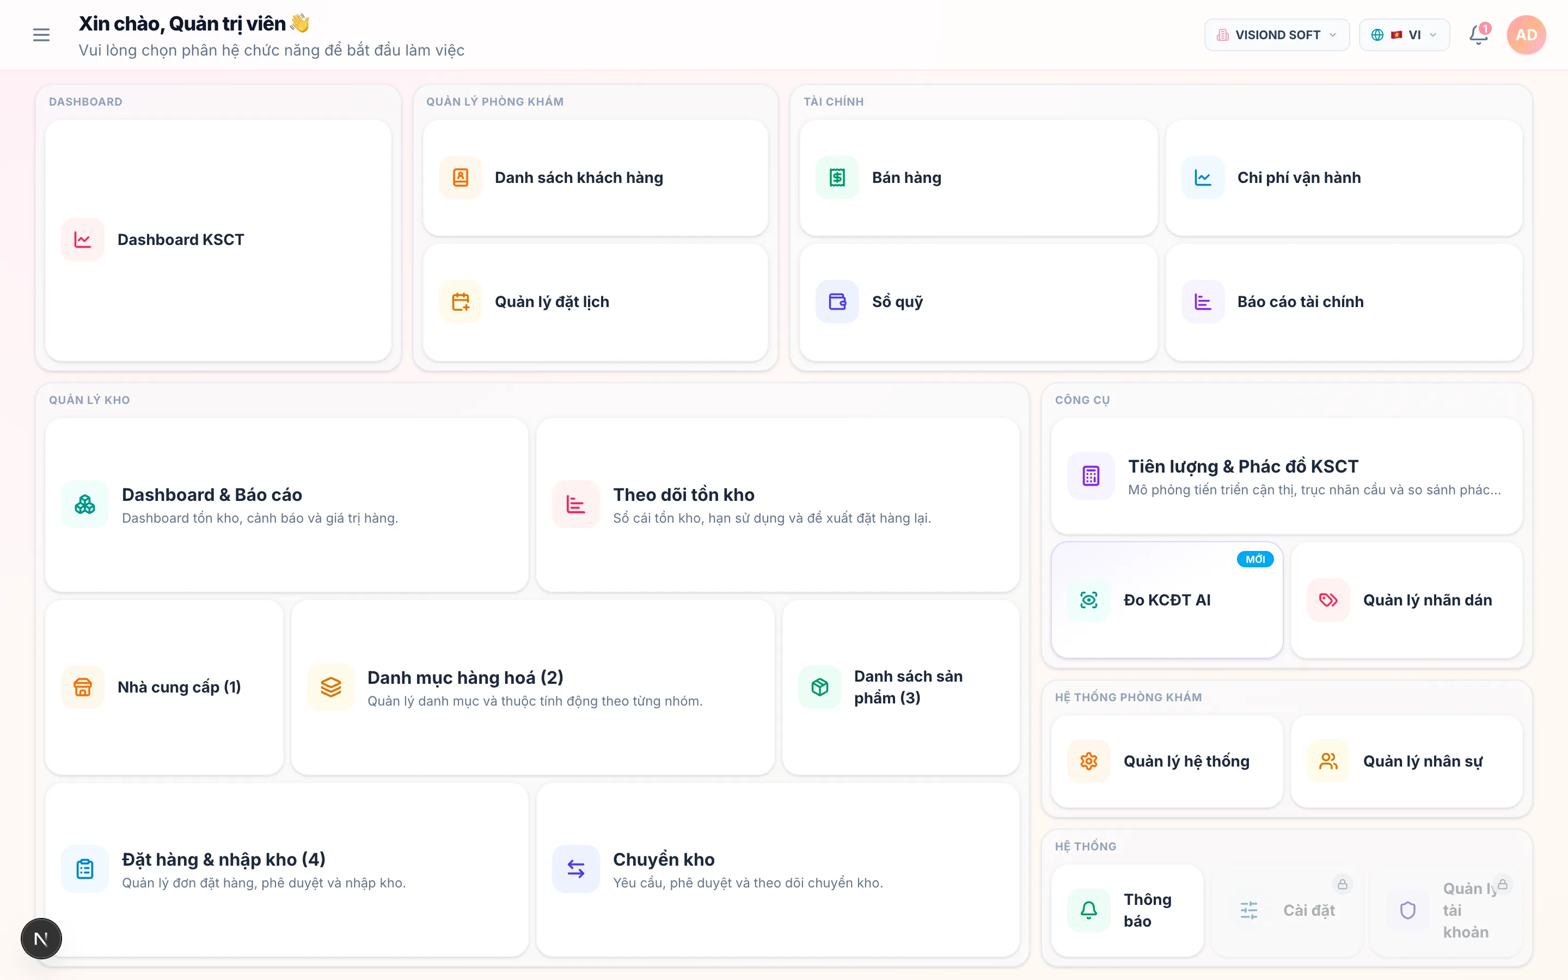Image resolution: width=1568 pixels, height=980 pixels.
Task: Click the Tiên lượng & Phác đồ calculator icon
Action: point(1091,476)
